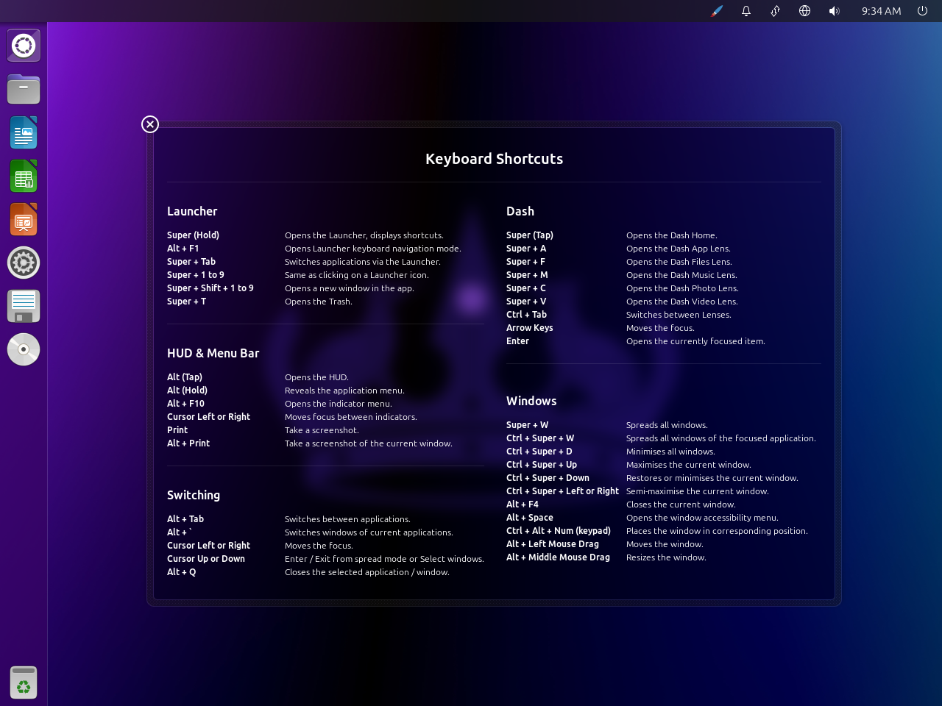Click 'Take a screenshot.' description
This screenshot has width=942, height=706.
322,430
